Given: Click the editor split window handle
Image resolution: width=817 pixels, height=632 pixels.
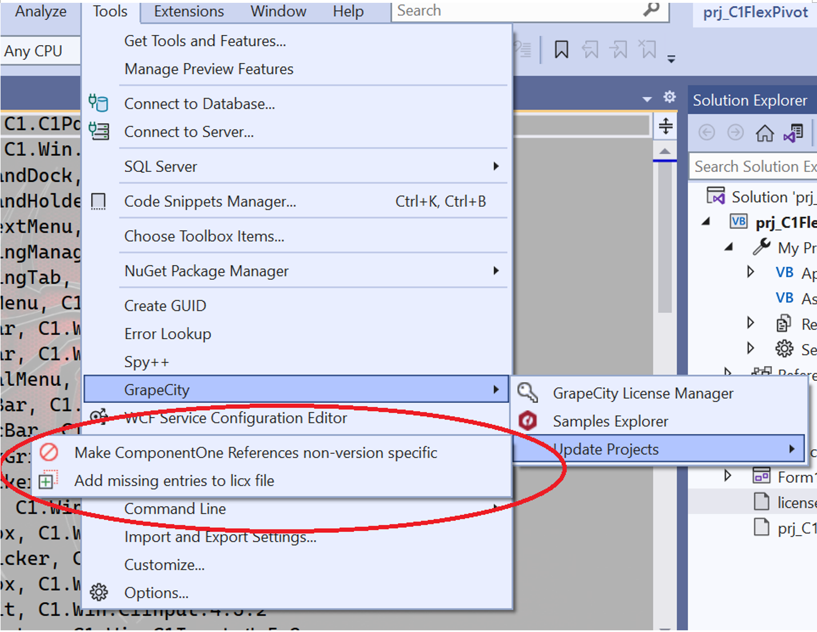Looking at the screenshot, I should [666, 126].
